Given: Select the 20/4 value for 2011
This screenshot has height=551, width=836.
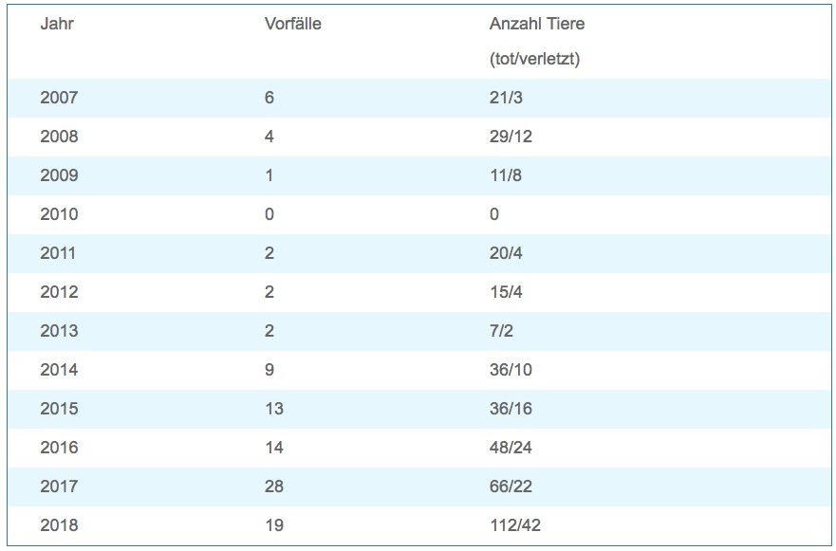Looking at the screenshot, I should point(506,253).
